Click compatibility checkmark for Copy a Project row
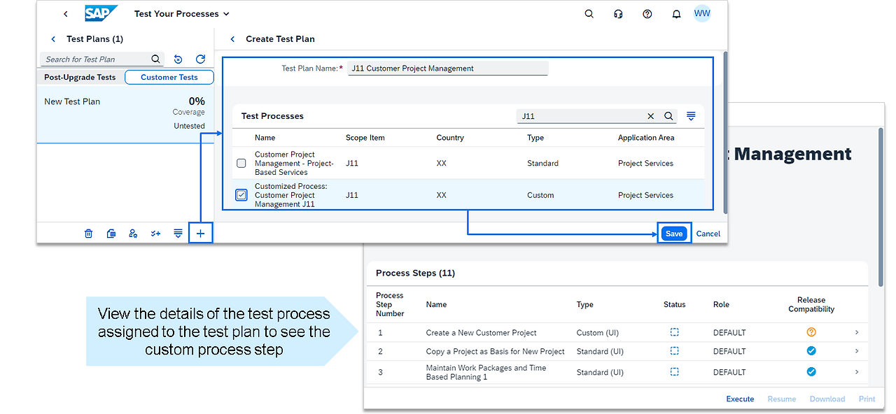 tap(811, 351)
